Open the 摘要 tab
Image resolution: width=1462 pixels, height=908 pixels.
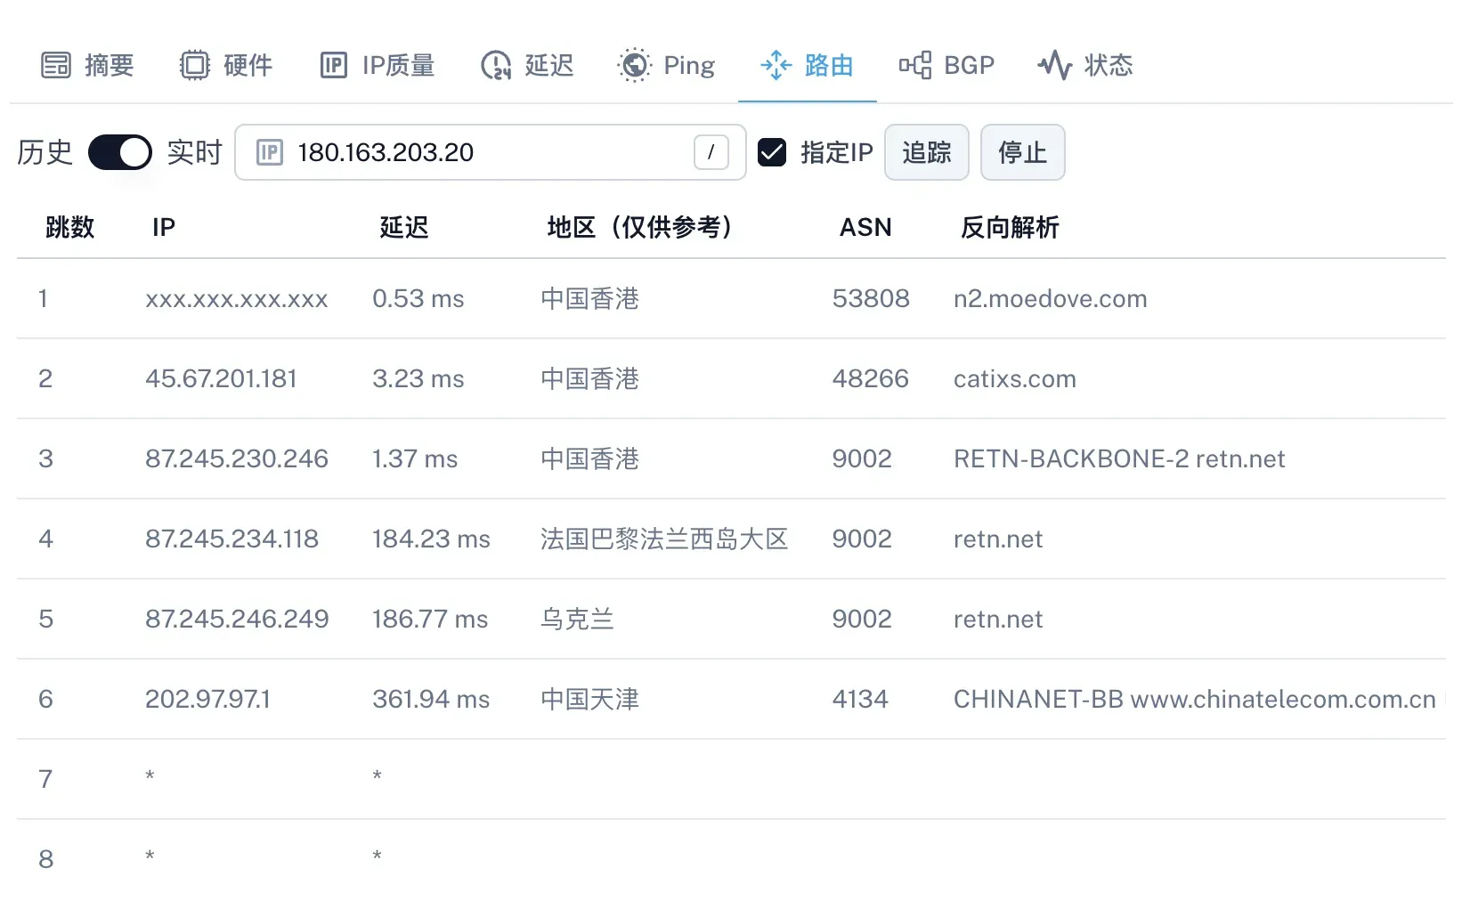87,65
